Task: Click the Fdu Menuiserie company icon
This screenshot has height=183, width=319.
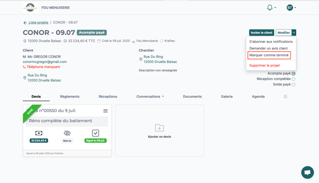Action: click(133, 41)
